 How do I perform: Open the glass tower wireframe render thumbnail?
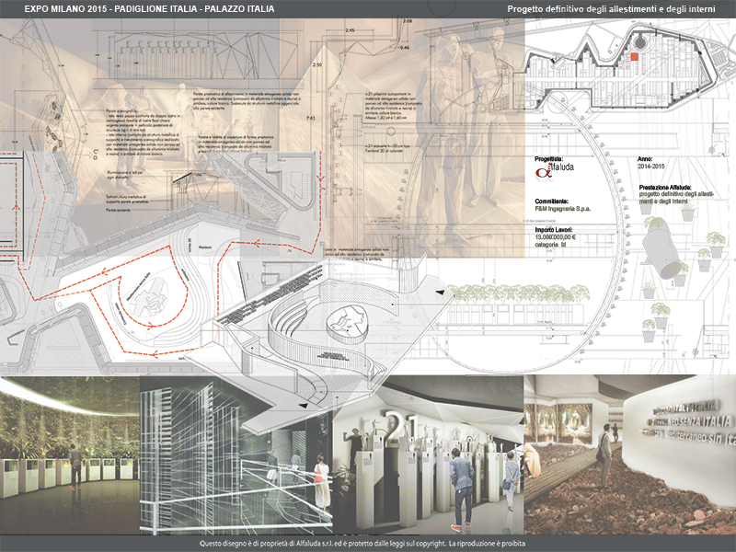(x=236, y=454)
